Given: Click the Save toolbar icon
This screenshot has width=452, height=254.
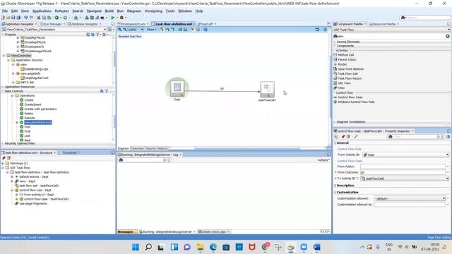Looking at the screenshot, I should point(13,18).
